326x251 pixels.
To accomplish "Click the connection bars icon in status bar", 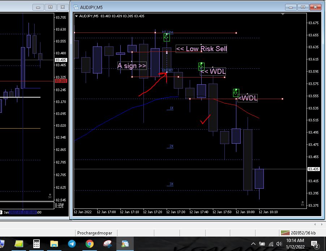I will coord(285,233).
